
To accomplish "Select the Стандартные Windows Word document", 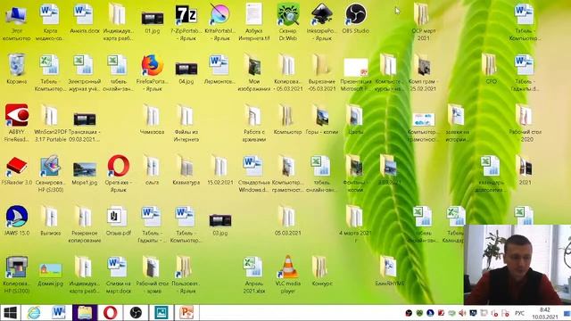I will pos(253,167).
